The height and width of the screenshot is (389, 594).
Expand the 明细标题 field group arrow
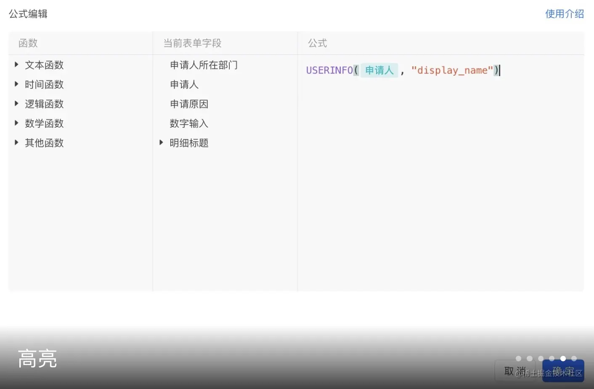pyautogui.click(x=161, y=143)
